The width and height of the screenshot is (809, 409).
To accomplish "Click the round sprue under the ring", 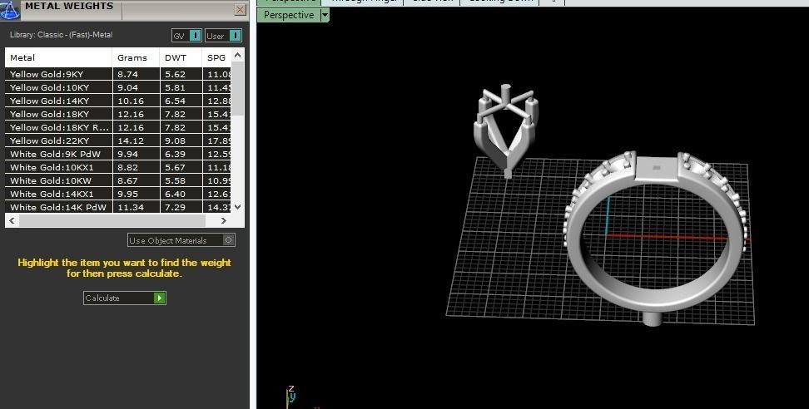I will (653, 318).
